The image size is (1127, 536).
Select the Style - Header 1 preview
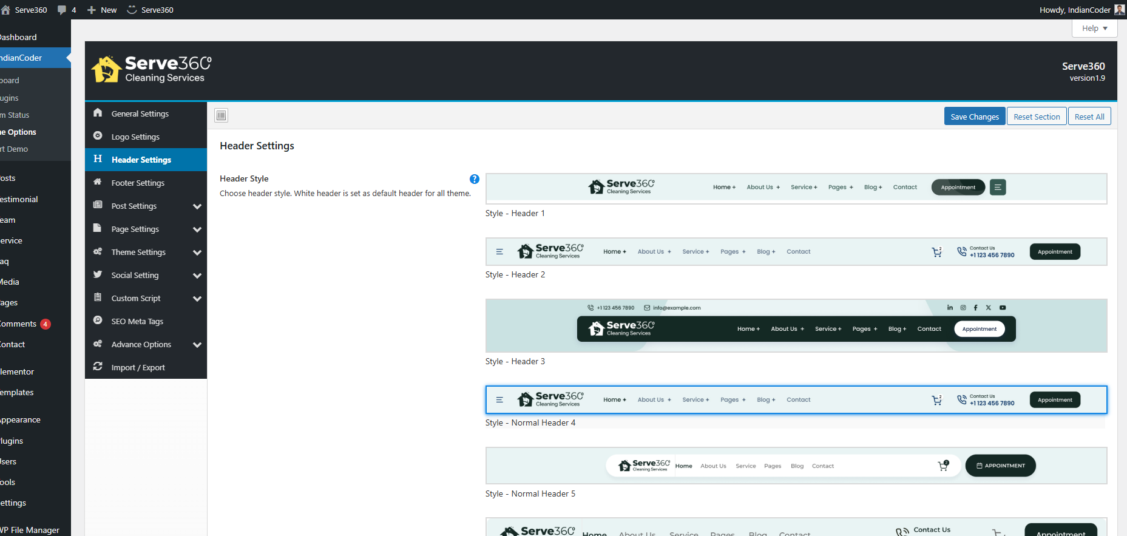point(796,188)
